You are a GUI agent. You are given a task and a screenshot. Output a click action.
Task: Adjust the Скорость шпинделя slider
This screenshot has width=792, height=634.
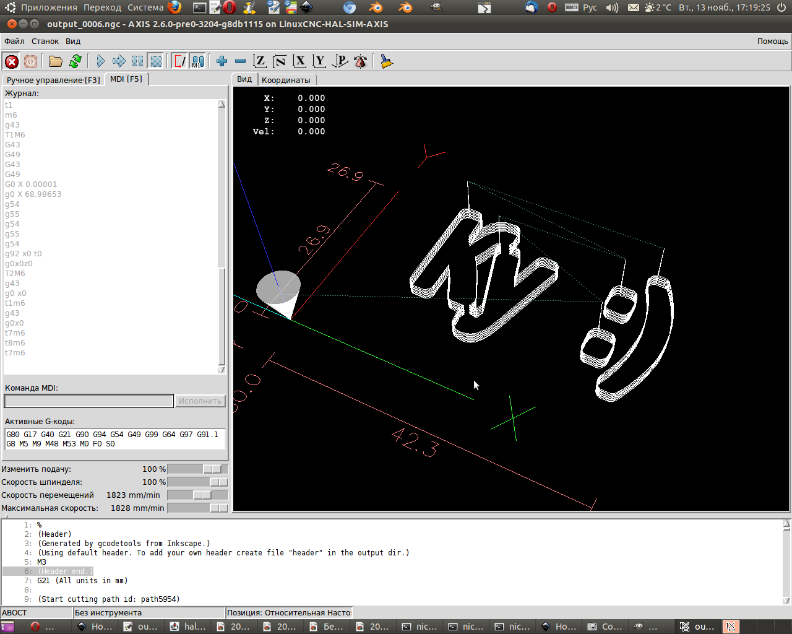point(218,482)
